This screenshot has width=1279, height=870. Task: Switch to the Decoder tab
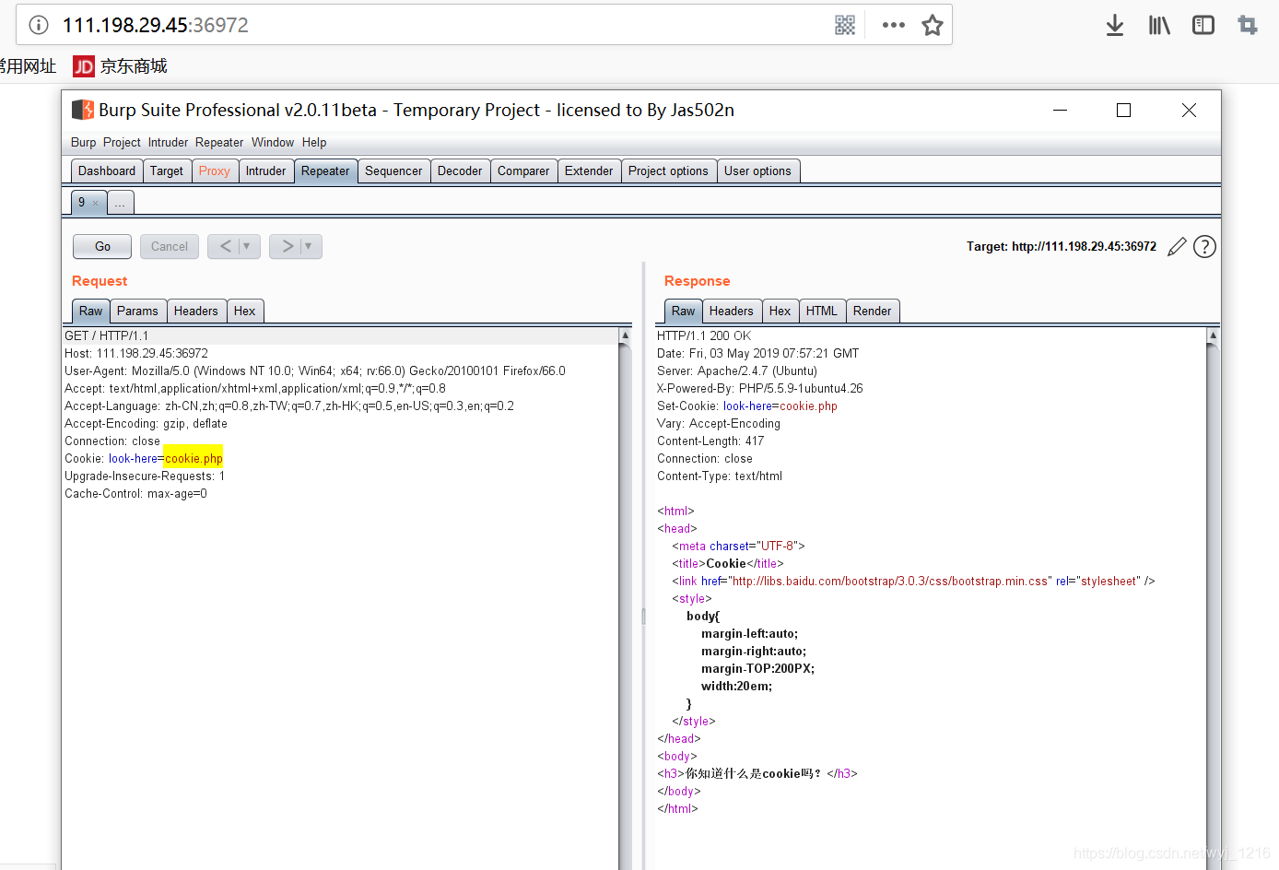pos(460,171)
